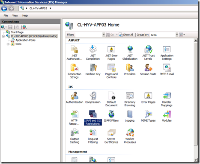Open Request Filtering feature
This screenshot has width=200, height=164.
click(93, 136)
